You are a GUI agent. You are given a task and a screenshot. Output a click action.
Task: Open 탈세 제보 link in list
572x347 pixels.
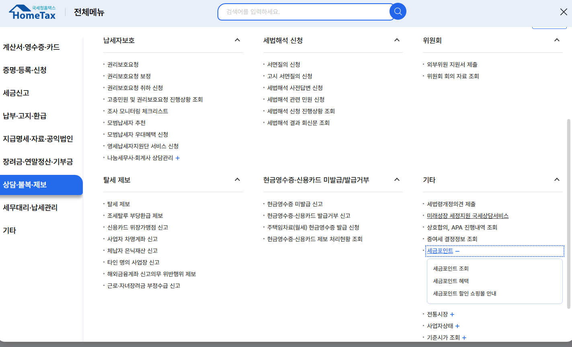(119, 204)
